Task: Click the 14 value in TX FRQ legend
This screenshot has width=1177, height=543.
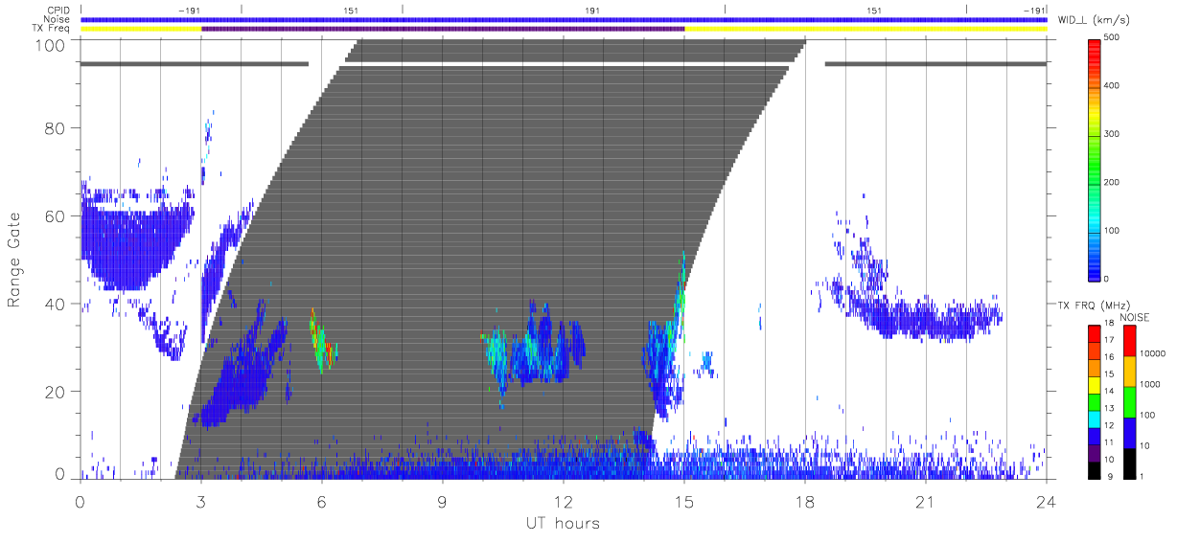Action: [1110, 390]
